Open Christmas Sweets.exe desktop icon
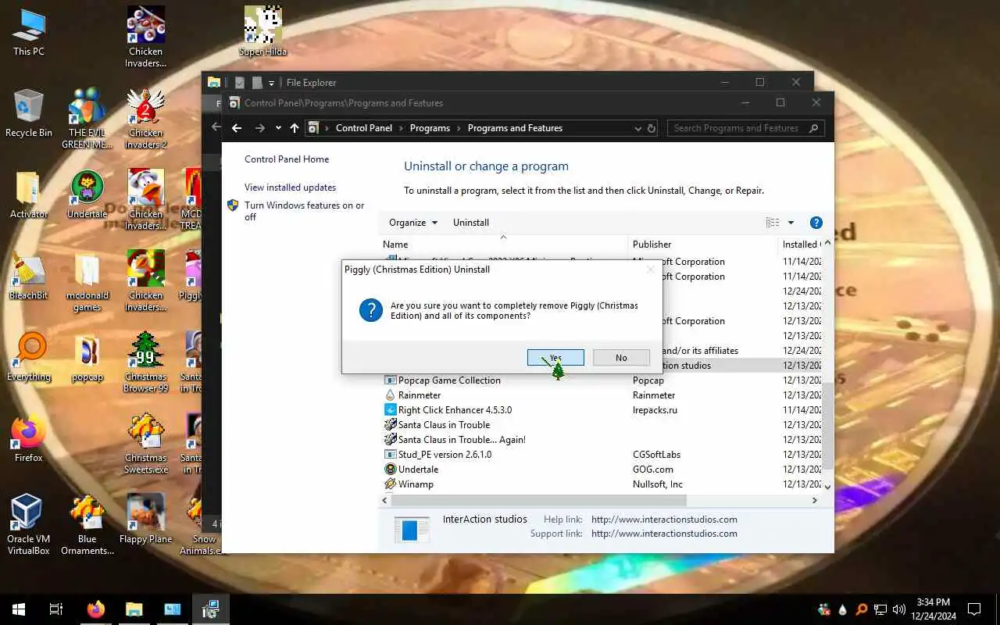 [x=146, y=444]
